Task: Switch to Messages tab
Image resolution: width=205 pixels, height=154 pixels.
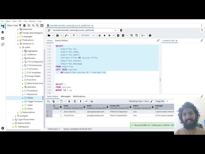Action: (x=66, y=97)
